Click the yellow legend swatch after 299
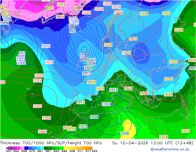This screenshot has height=152, width=196. (66, 148)
